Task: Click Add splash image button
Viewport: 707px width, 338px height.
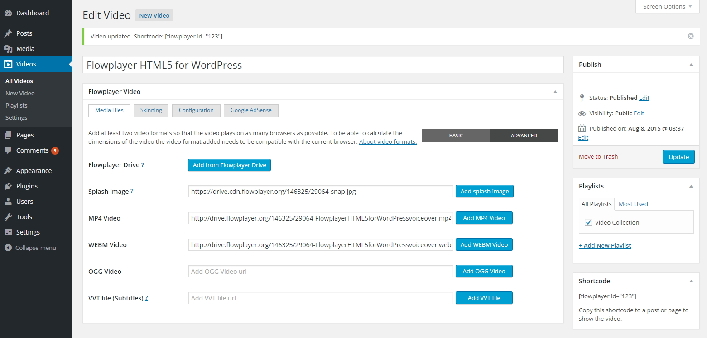Action: 485,191
